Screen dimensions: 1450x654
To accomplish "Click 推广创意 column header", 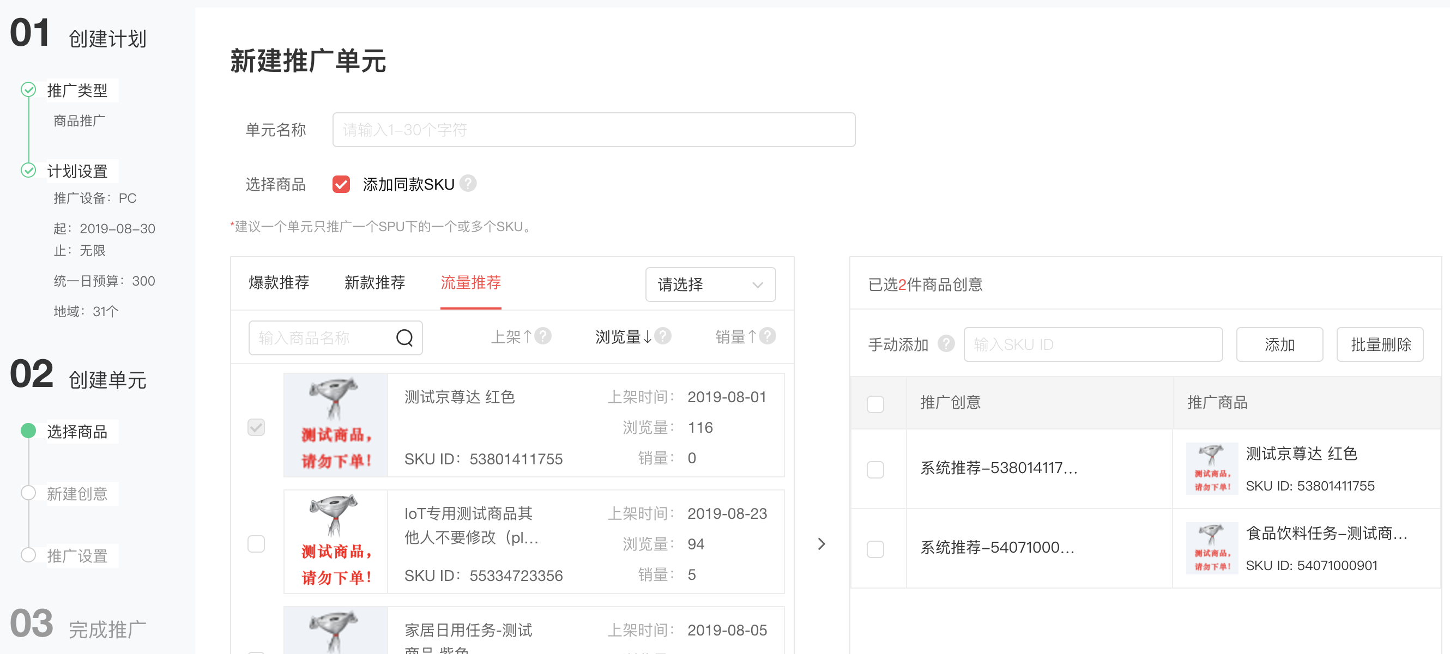I will click(x=951, y=402).
